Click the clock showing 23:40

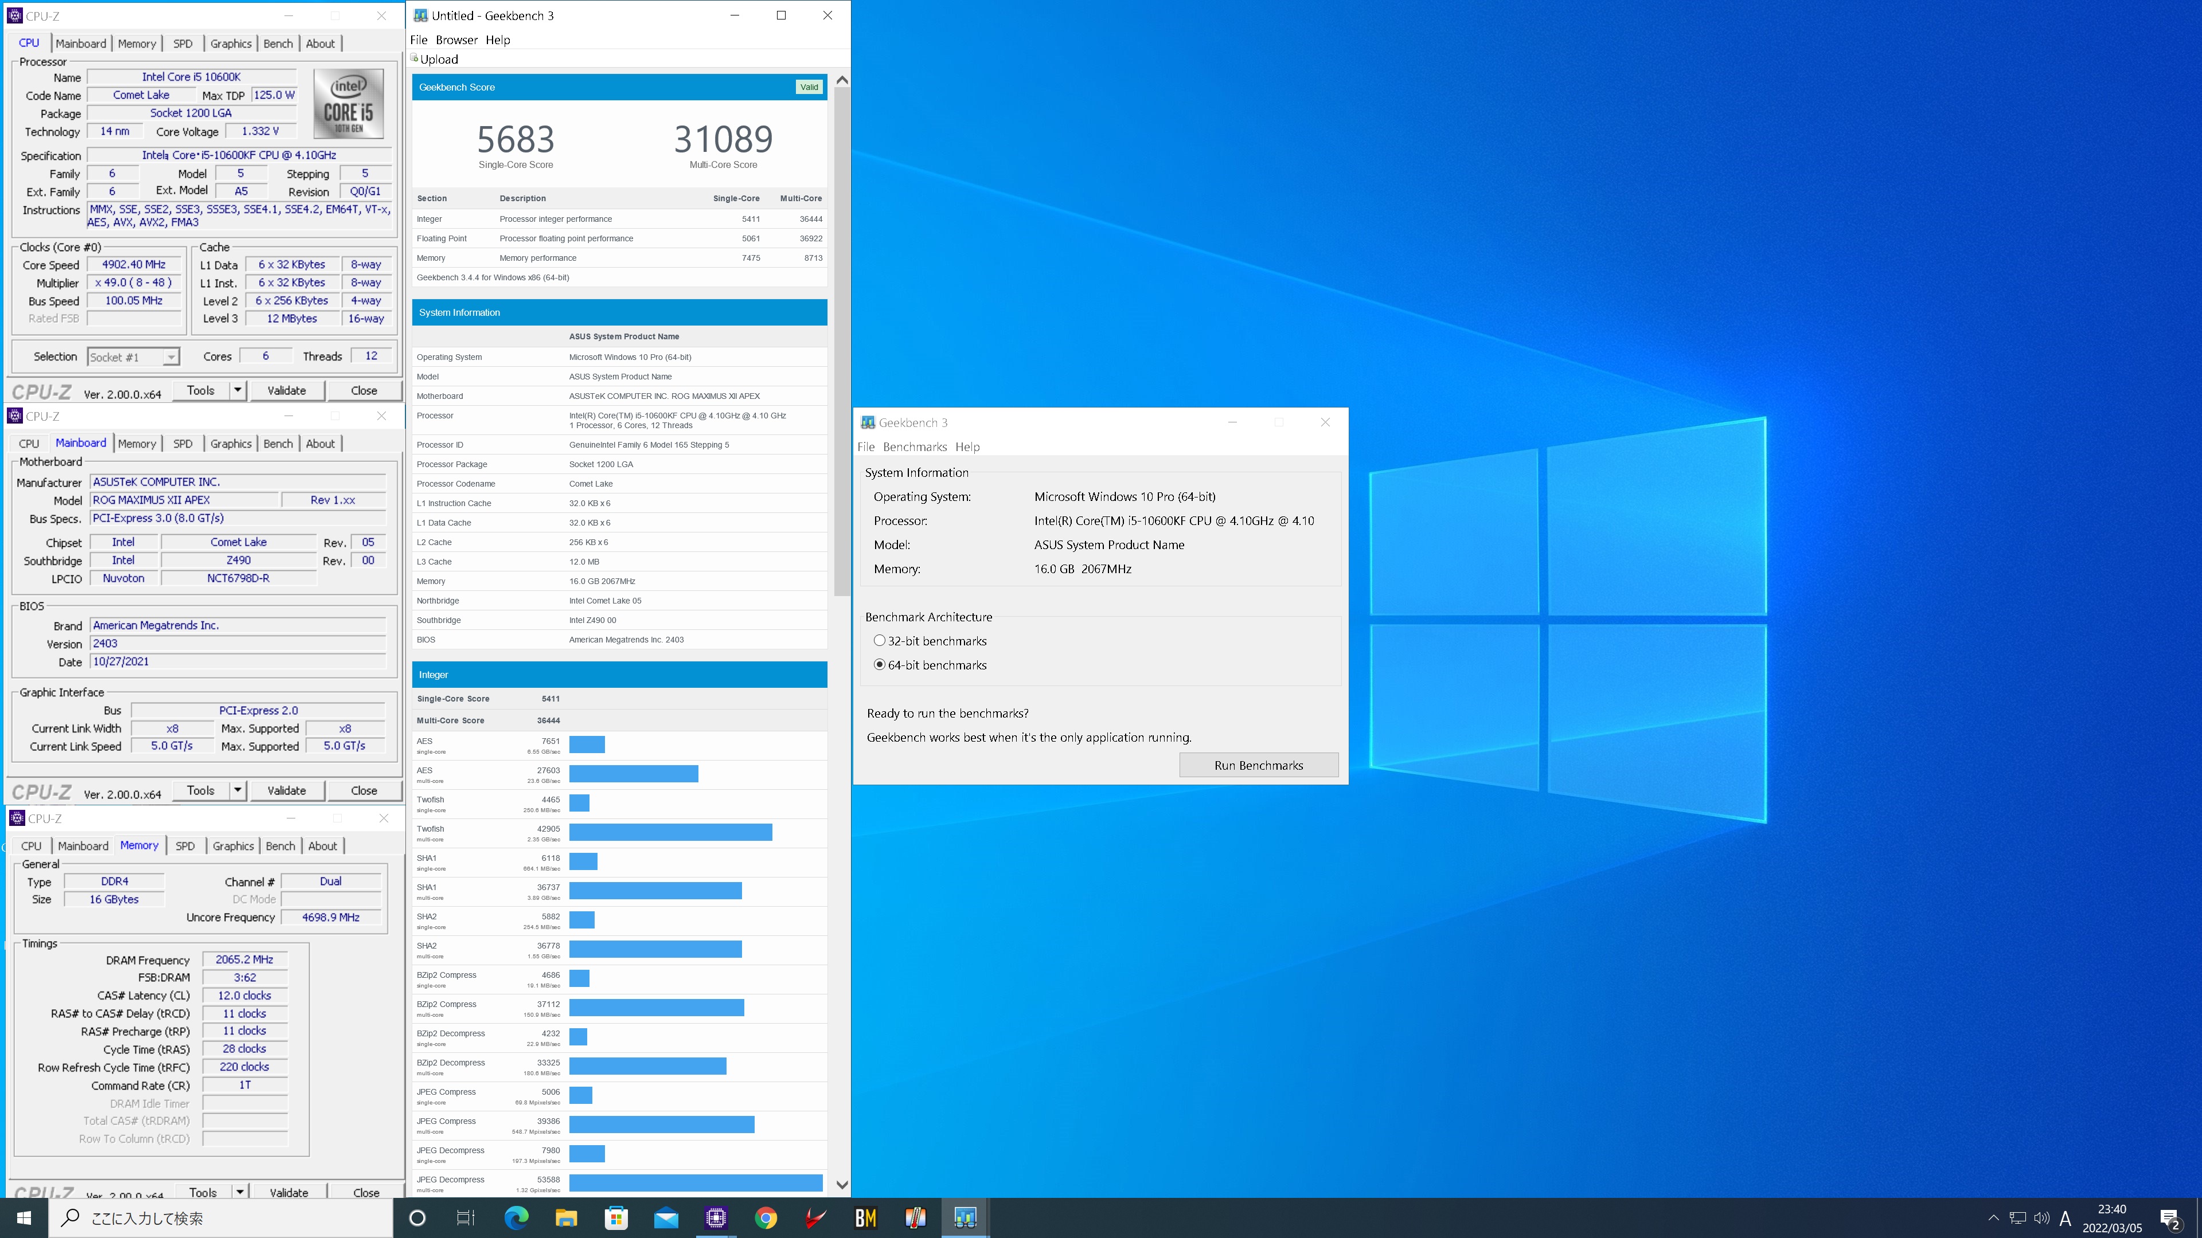click(x=2111, y=1208)
